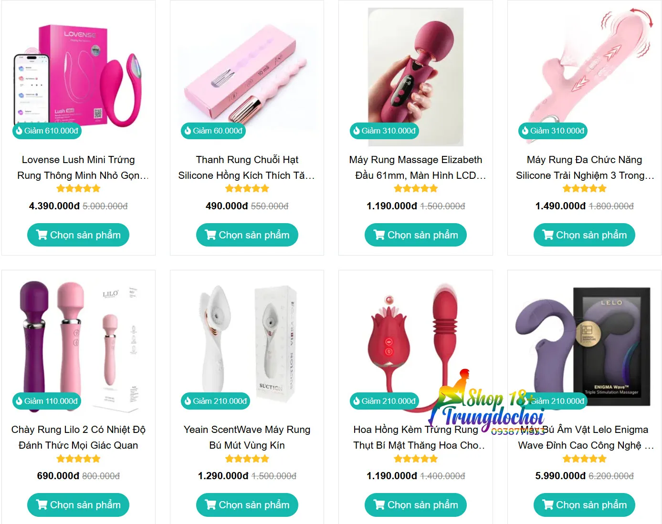Select Chọn sản phẩm for Máy Rung Đa Chức Năng
The height and width of the screenshot is (524, 662).
click(584, 235)
